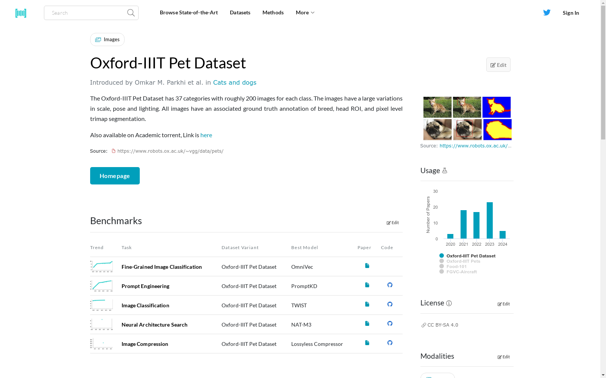Toggle Oxford-IIIT Pets legend entry

(x=460, y=261)
